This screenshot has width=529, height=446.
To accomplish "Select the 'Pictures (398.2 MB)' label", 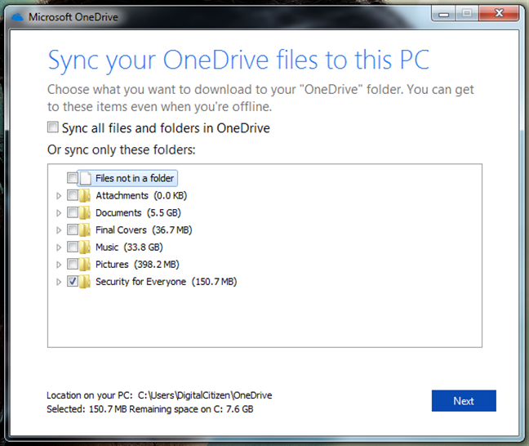I will click(137, 265).
